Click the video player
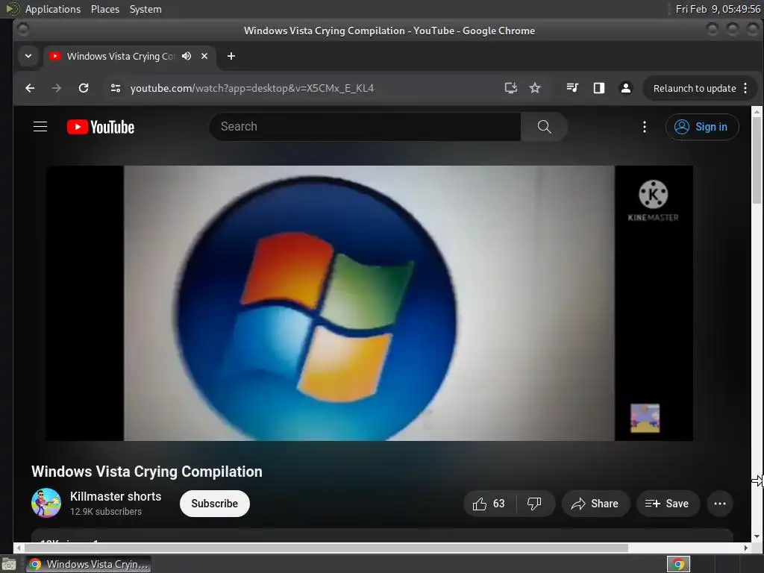This screenshot has width=764, height=573. click(x=369, y=303)
